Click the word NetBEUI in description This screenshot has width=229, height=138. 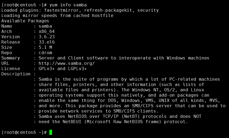tap(72, 122)
